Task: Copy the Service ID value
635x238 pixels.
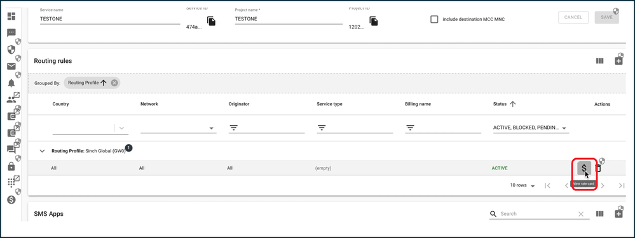Action: (x=211, y=21)
